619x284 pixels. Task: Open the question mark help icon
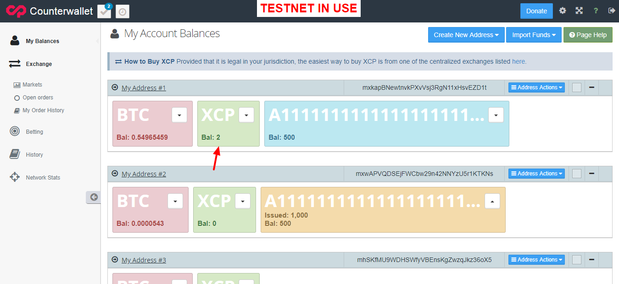point(596,11)
